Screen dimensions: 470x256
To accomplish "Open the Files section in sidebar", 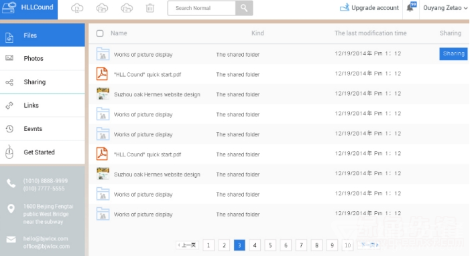I will (x=42, y=35).
